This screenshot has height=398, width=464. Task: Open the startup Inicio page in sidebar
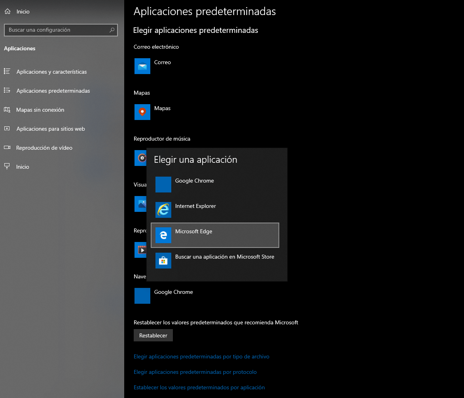[x=62, y=167]
